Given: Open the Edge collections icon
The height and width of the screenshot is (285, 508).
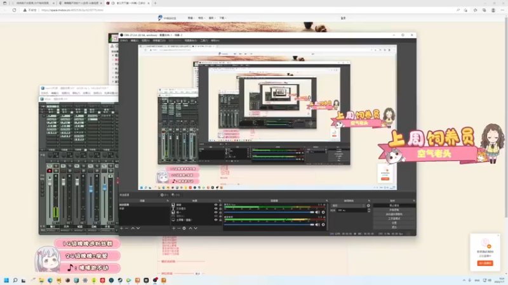Looking at the screenshot, I should [484, 10].
